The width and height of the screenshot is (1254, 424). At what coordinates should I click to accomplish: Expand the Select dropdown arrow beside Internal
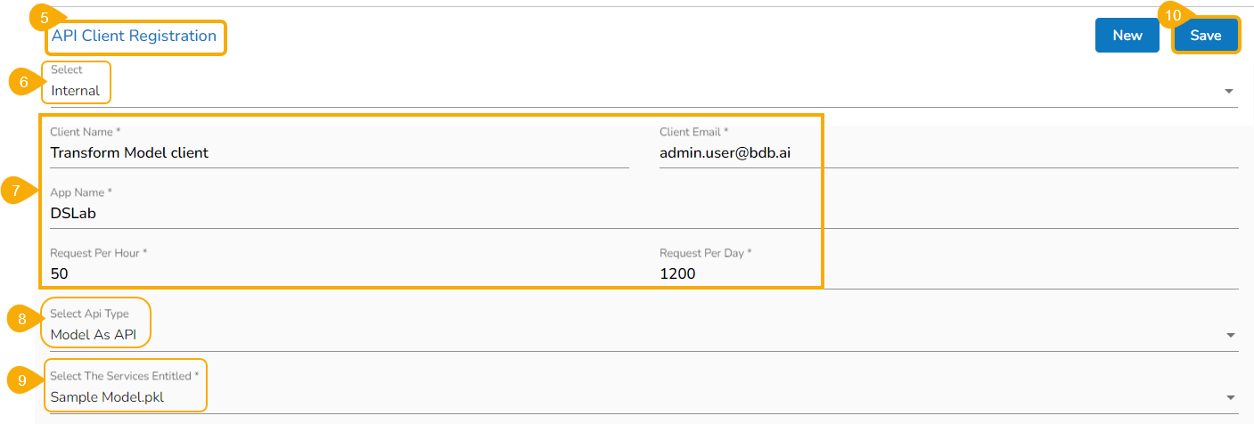point(1229,91)
